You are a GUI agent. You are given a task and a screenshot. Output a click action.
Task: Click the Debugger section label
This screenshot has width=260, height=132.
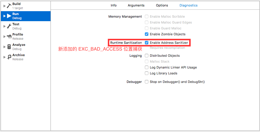pyautogui.click(x=134, y=82)
